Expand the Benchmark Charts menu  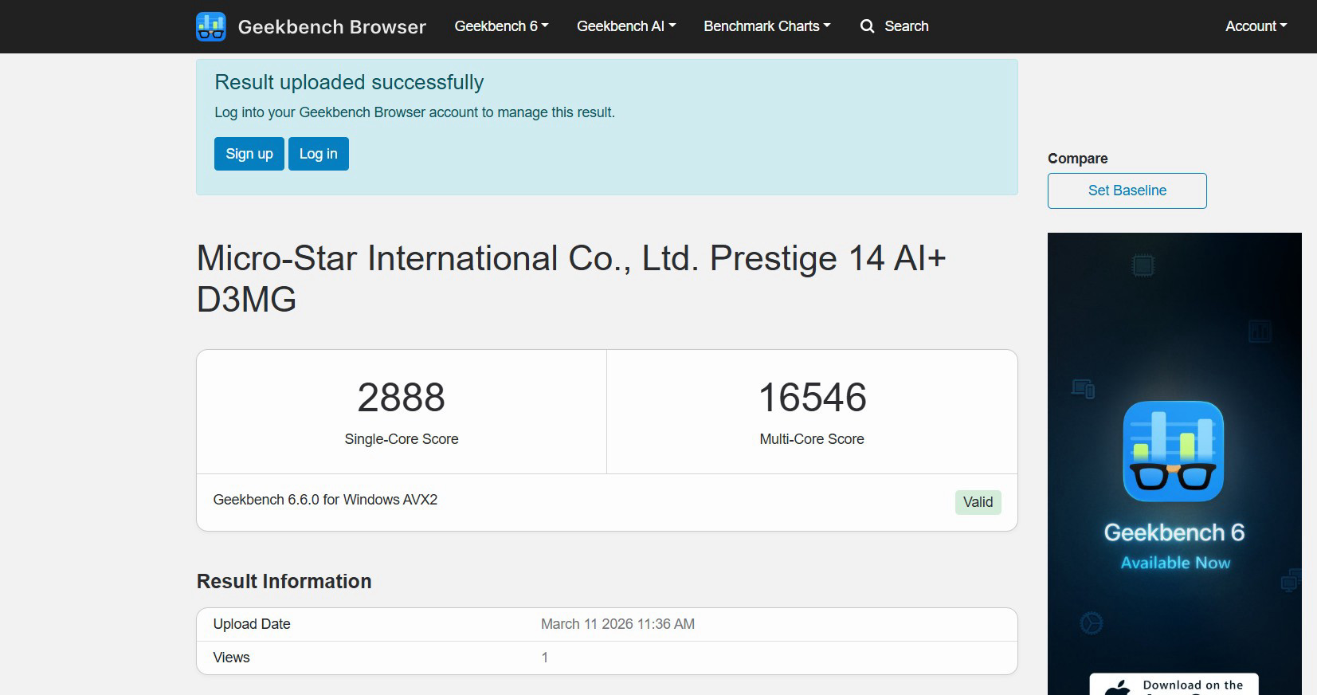(x=766, y=26)
